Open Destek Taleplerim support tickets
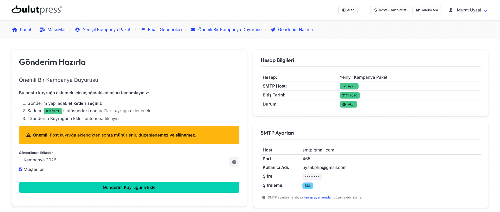The width and height of the screenshot is (500, 212). [x=390, y=10]
